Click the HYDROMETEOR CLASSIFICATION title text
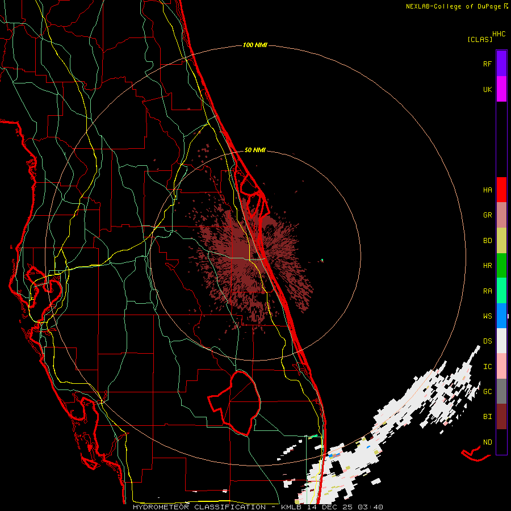The height and width of the screenshot is (511, 511). coord(199,507)
